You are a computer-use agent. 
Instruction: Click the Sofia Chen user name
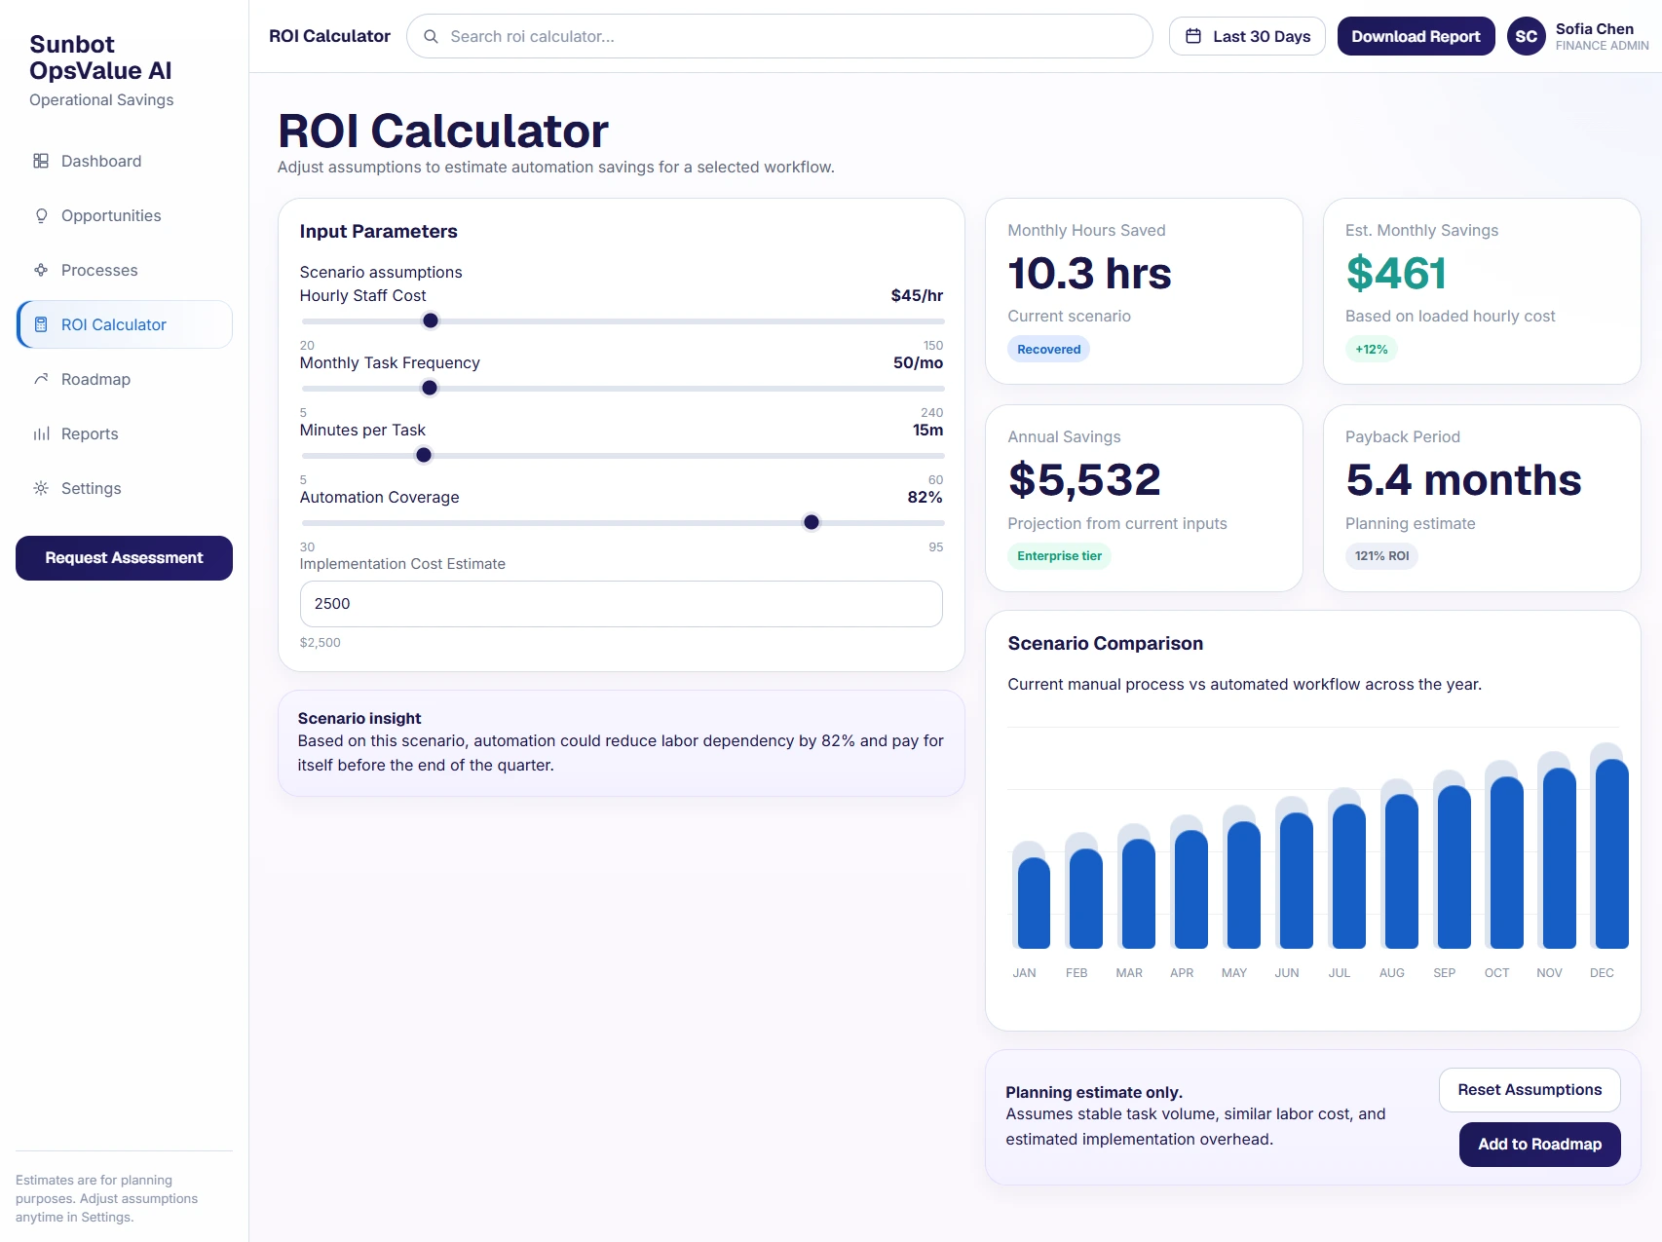click(1595, 29)
